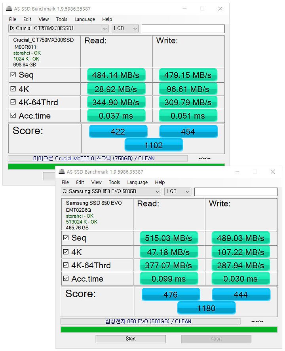Click Samsung read score 476
Screen dimensions: 285x351
[171, 294]
